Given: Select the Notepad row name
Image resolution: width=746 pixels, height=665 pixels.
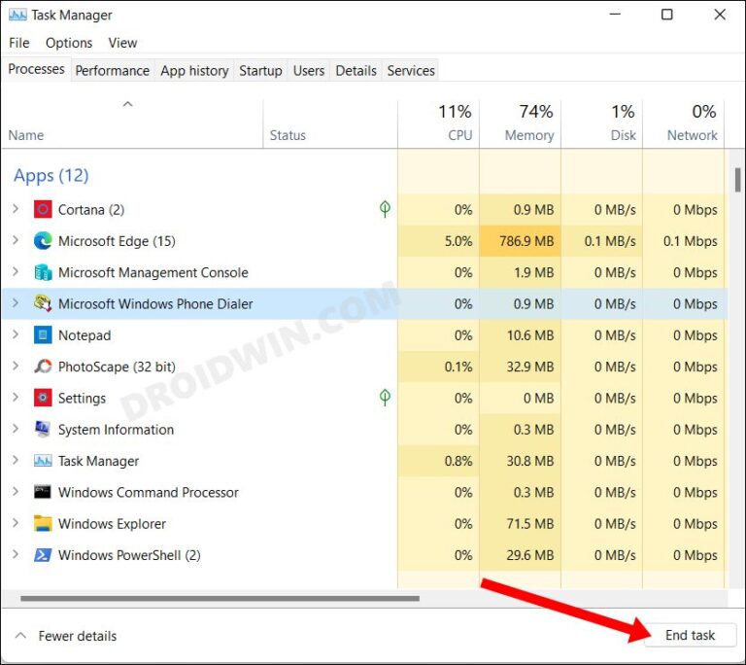Looking at the screenshot, I should (x=85, y=335).
